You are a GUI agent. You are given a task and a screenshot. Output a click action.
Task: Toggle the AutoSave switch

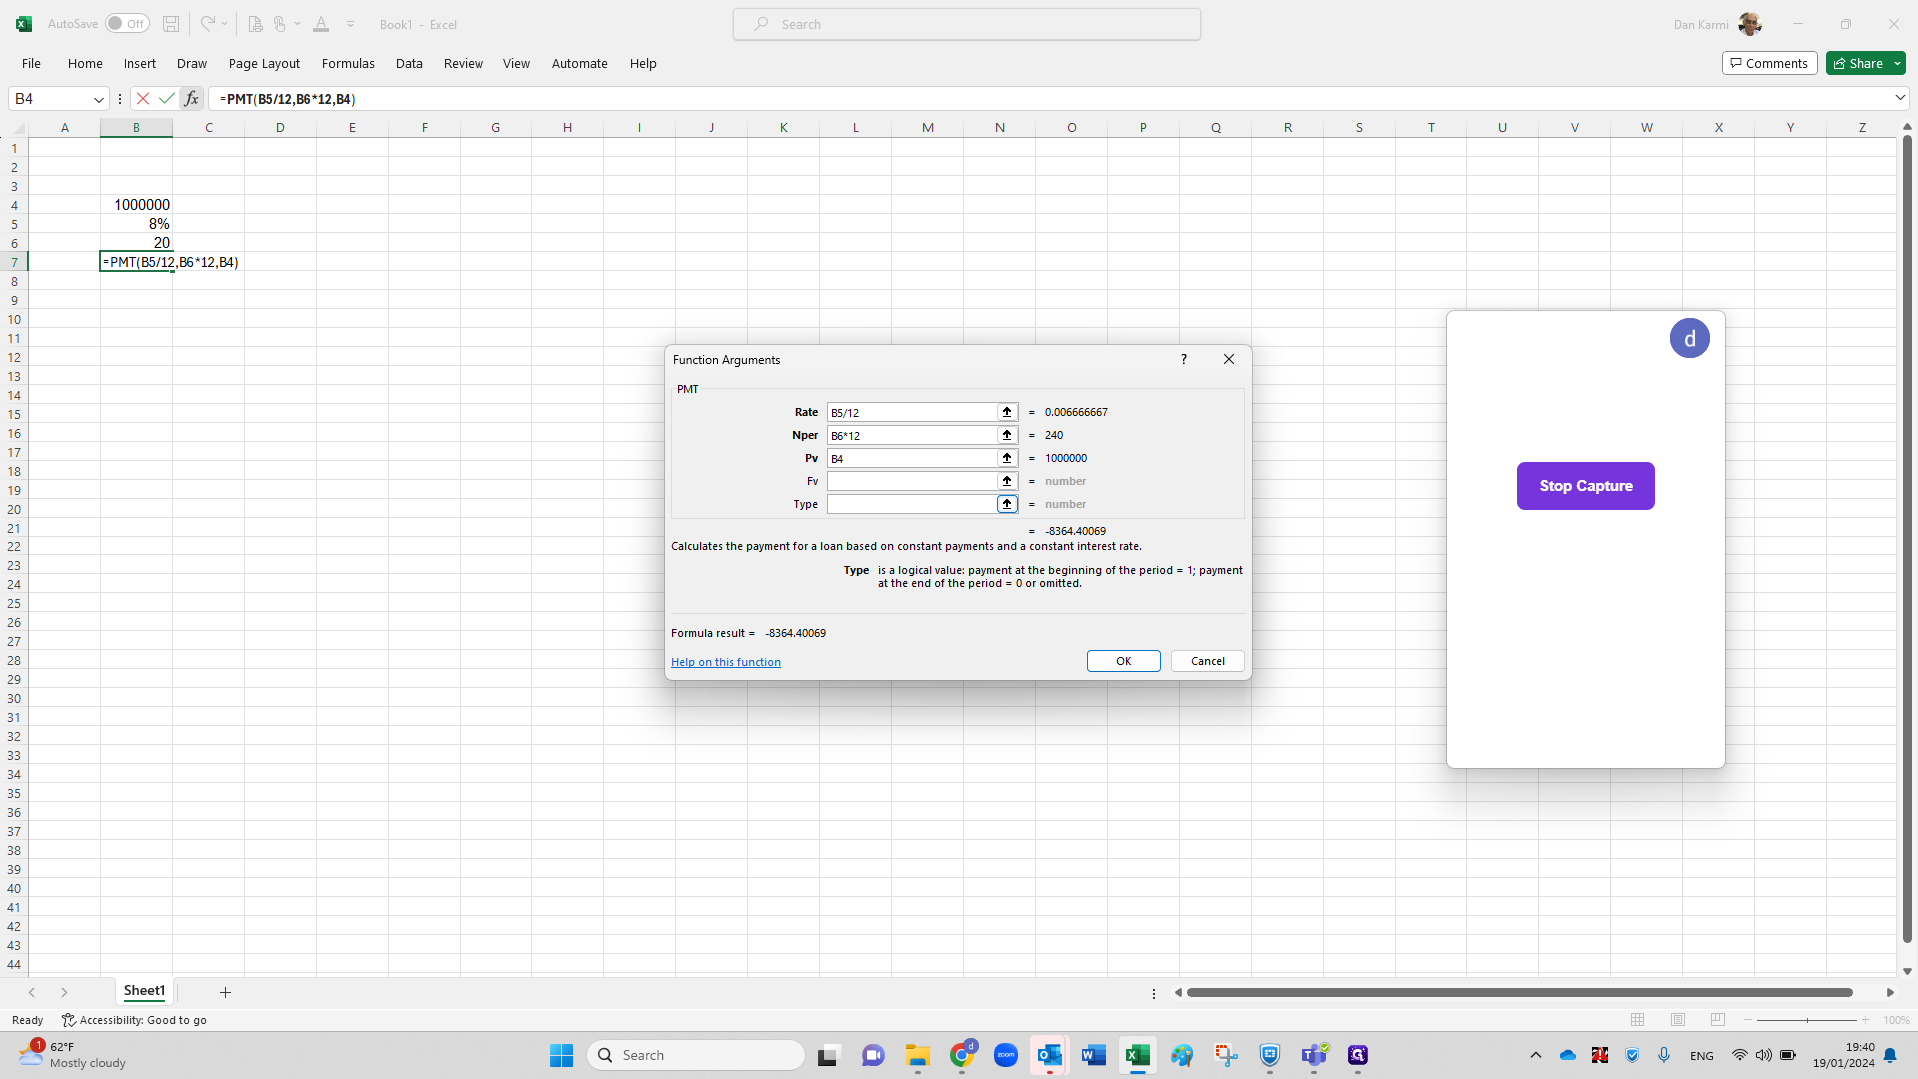tap(127, 24)
